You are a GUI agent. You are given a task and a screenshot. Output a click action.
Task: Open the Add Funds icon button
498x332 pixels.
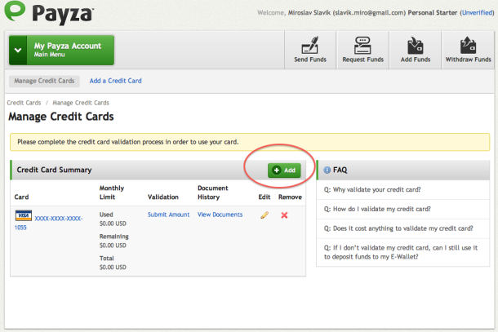pyautogui.click(x=415, y=50)
